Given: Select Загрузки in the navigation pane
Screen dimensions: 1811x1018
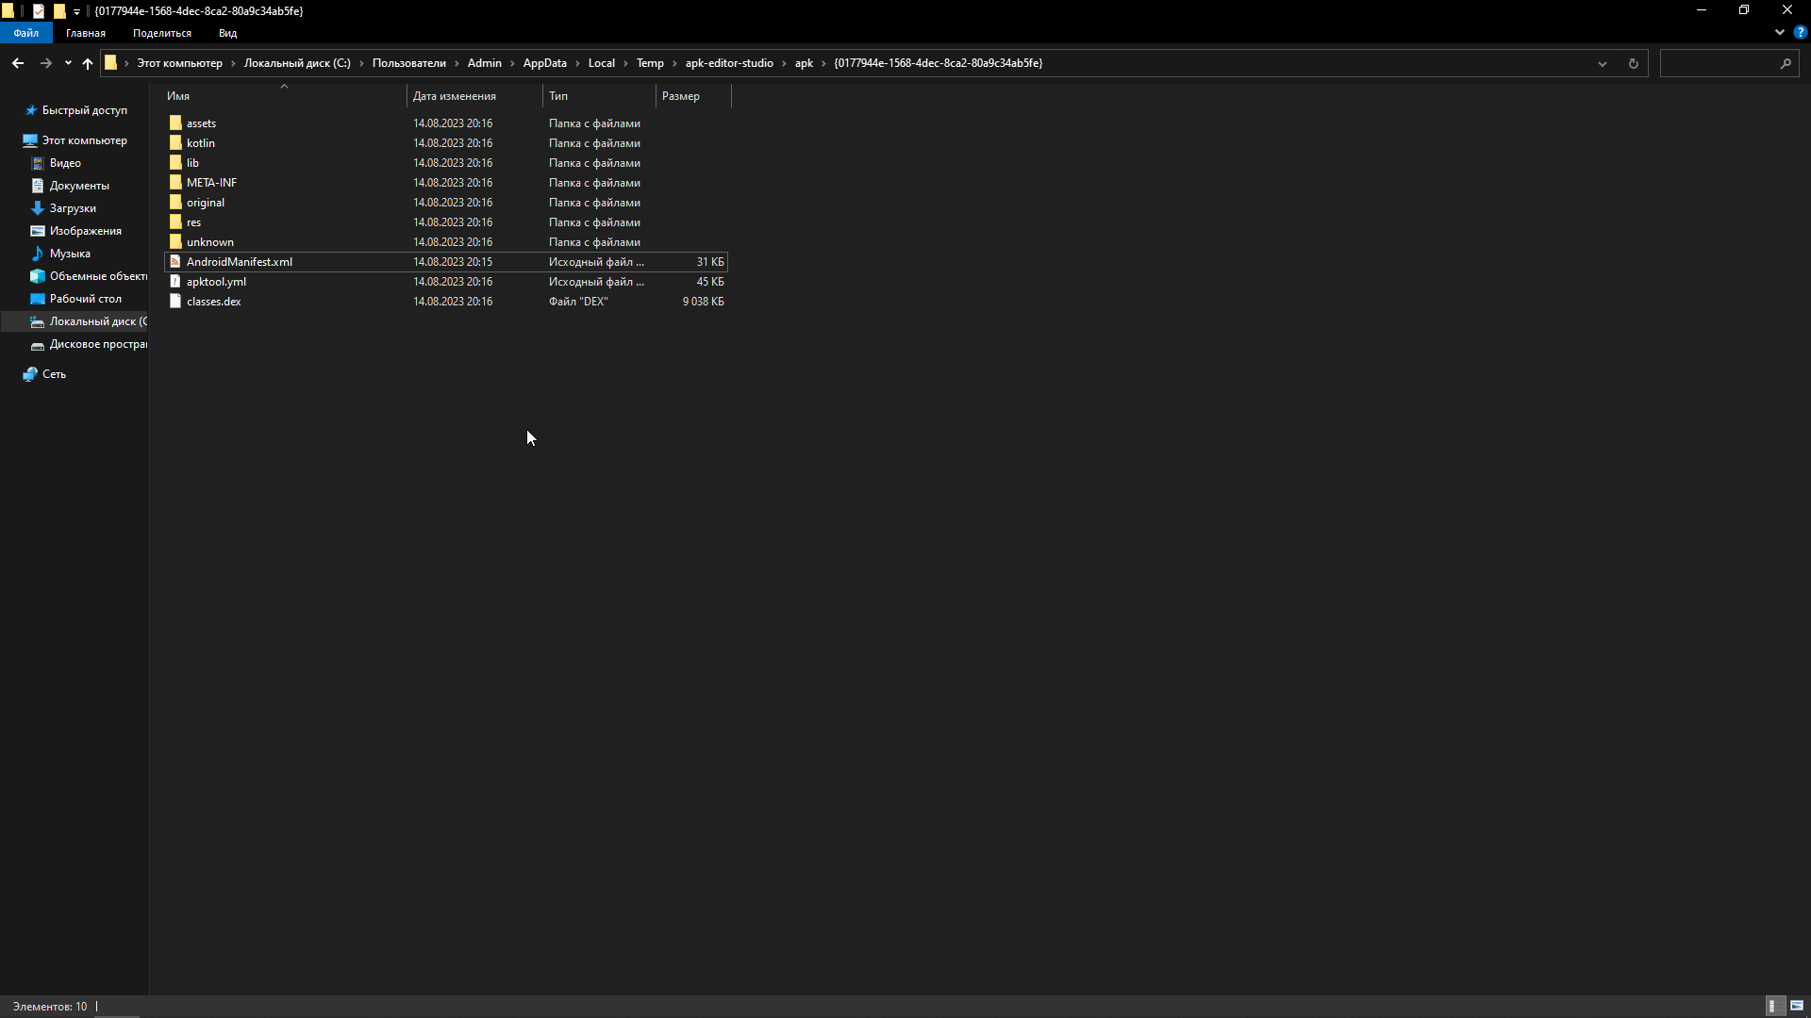Looking at the screenshot, I should (x=73, y=208).
